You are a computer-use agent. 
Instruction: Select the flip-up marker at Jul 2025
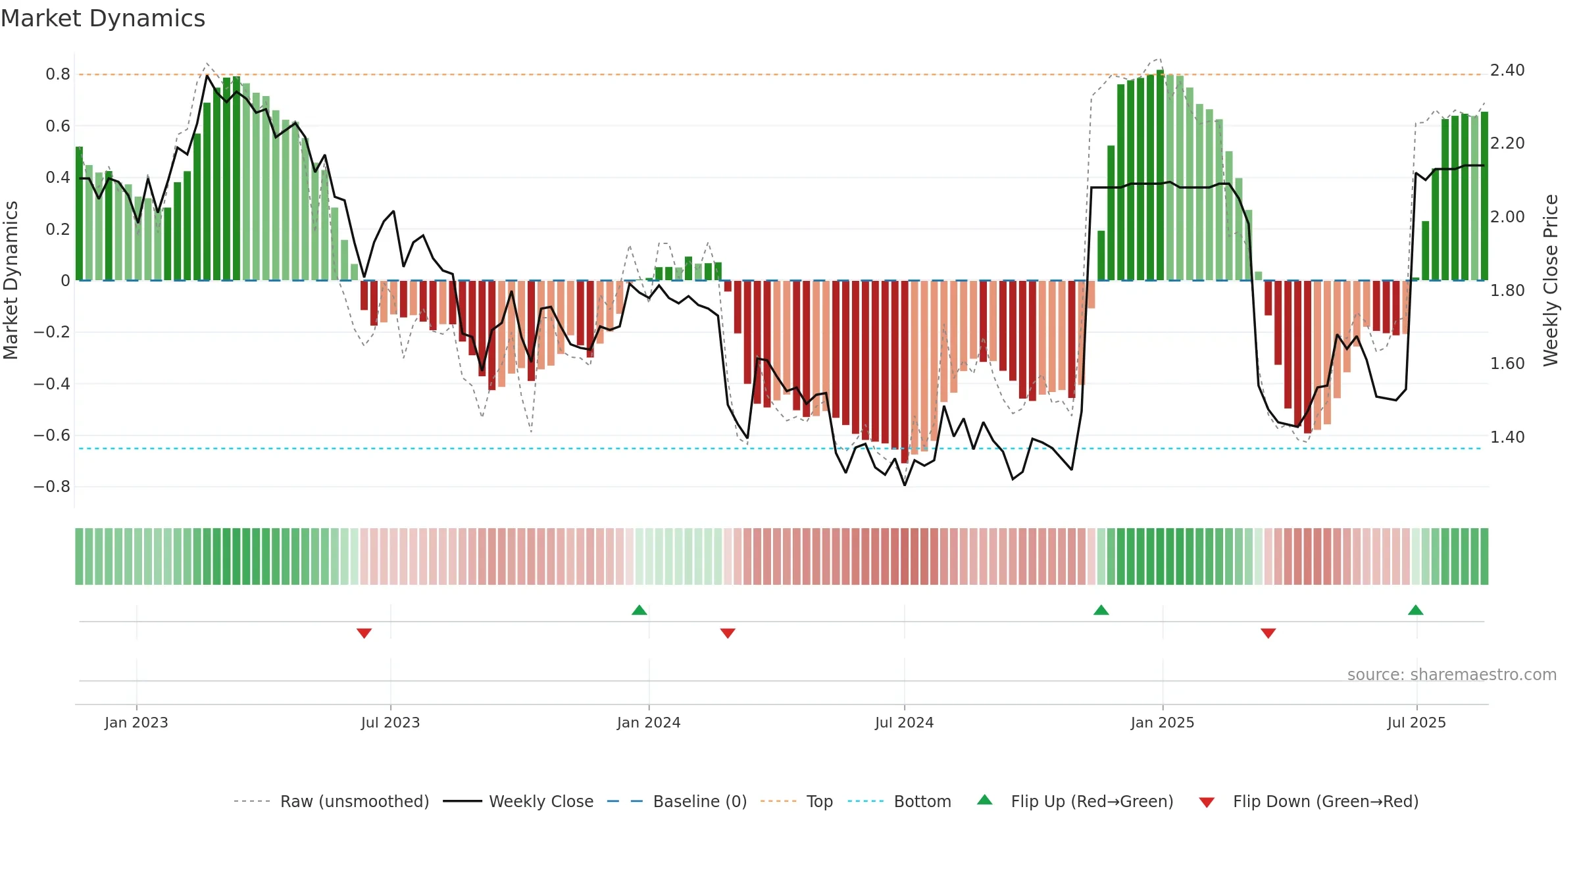(1416, 610)
